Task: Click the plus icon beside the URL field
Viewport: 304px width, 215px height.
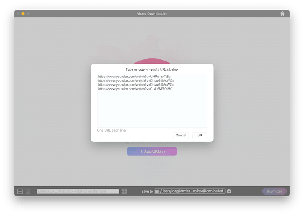Action: click(x=124, y=191)
